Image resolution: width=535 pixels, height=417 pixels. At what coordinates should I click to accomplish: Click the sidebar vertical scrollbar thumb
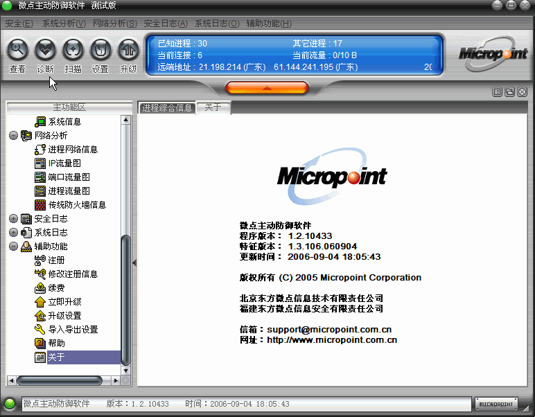point(126,300)
